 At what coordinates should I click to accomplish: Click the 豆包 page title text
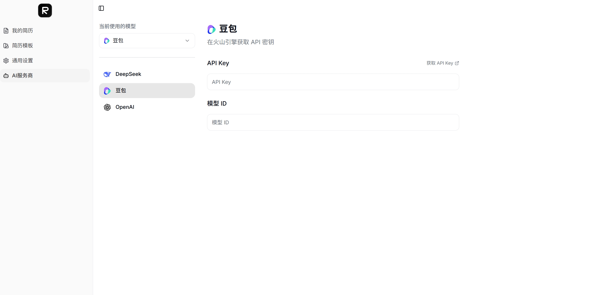(228, 29)
